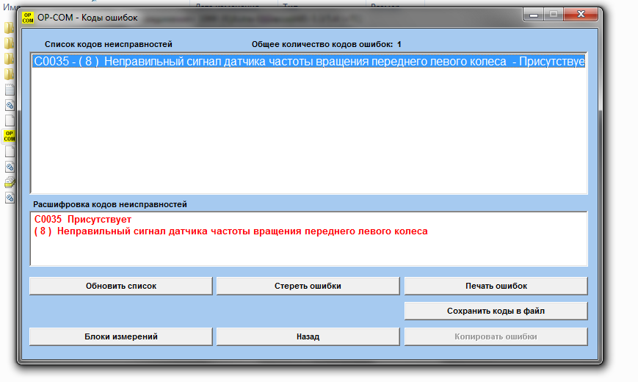The width and height of the screenshot is (638, 382).
Task: Click the Печать ошибок button
Action: point(496,286)
